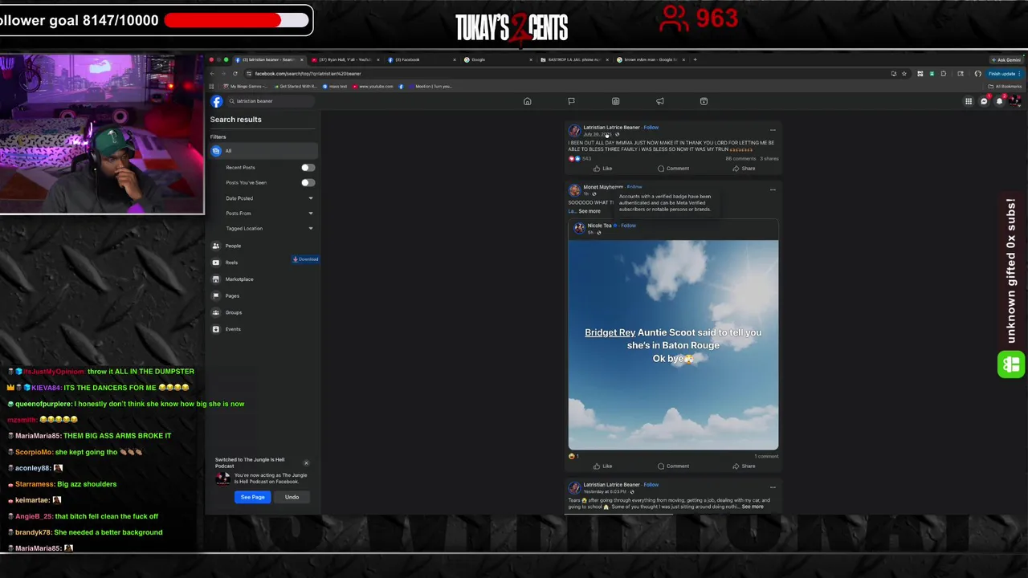Open the People filter icon
Viewport: 1028px width, 578px height.
[215, 246]
